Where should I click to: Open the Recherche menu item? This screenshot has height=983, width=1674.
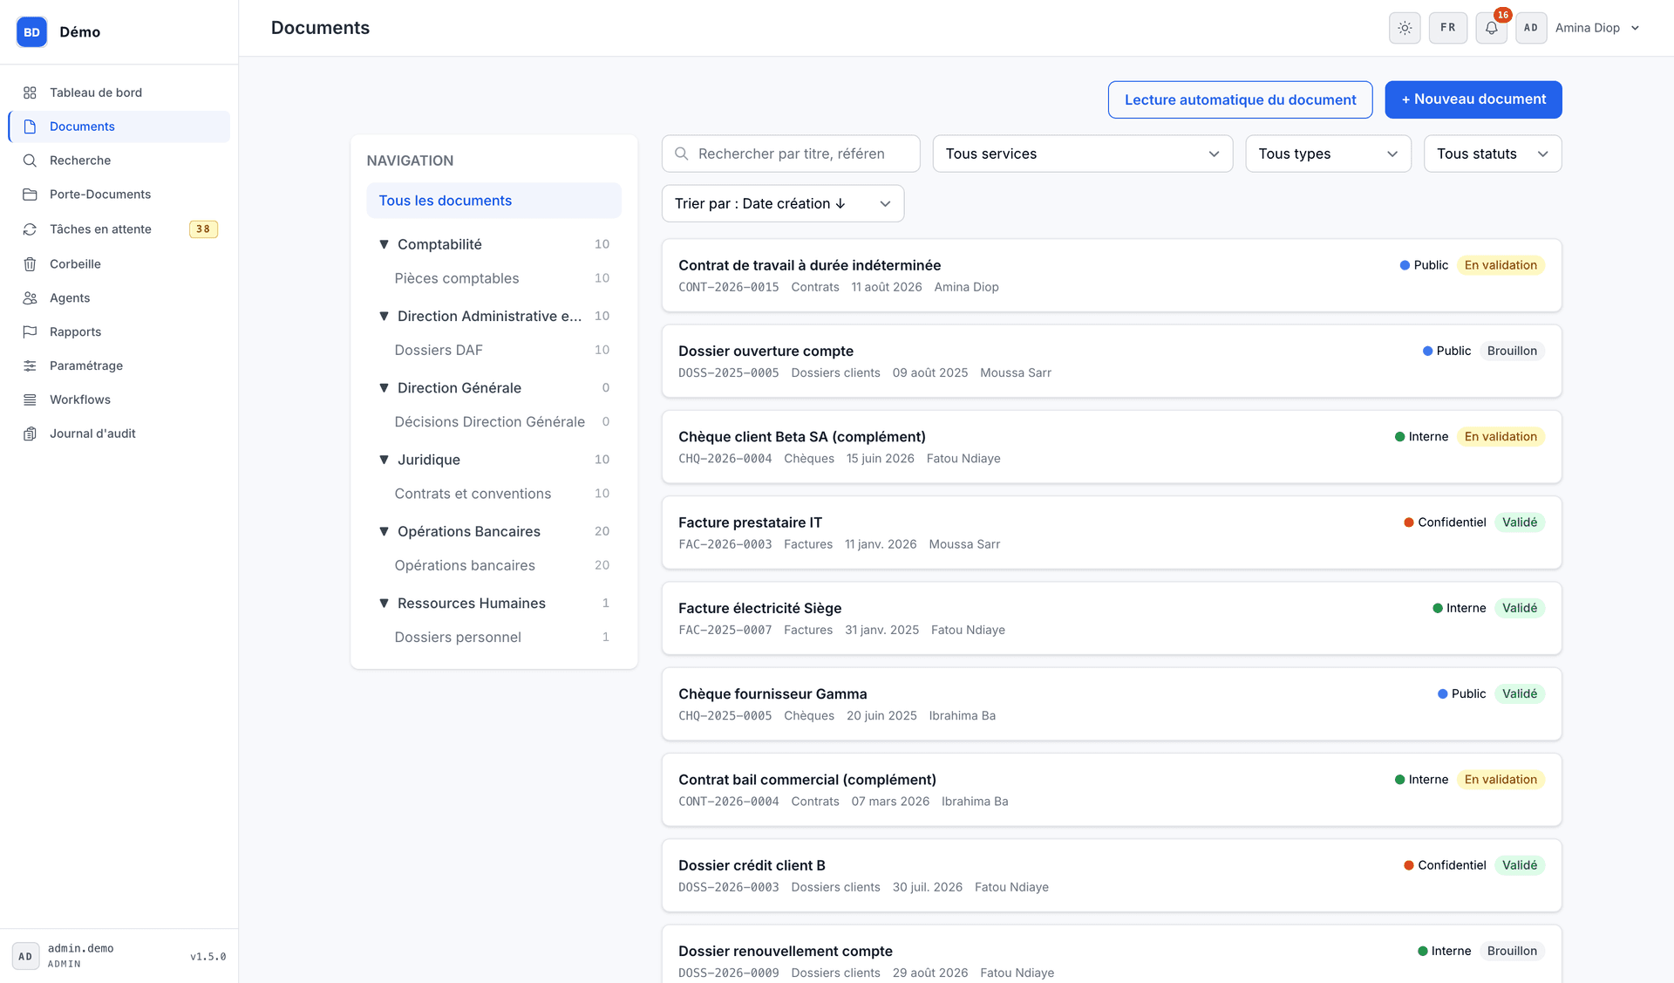(119, 160)
